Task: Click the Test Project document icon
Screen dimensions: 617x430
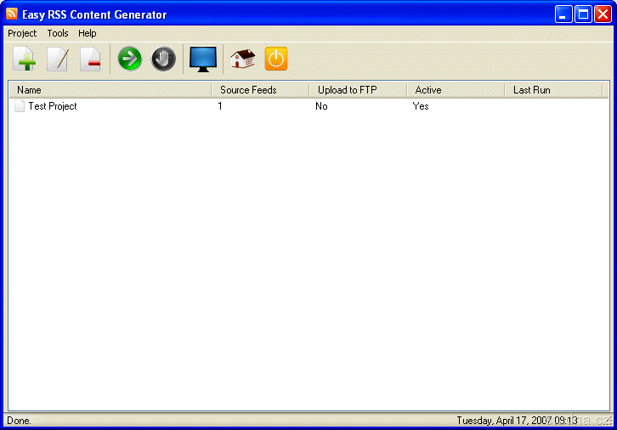Action: click(x=20, y=106)
